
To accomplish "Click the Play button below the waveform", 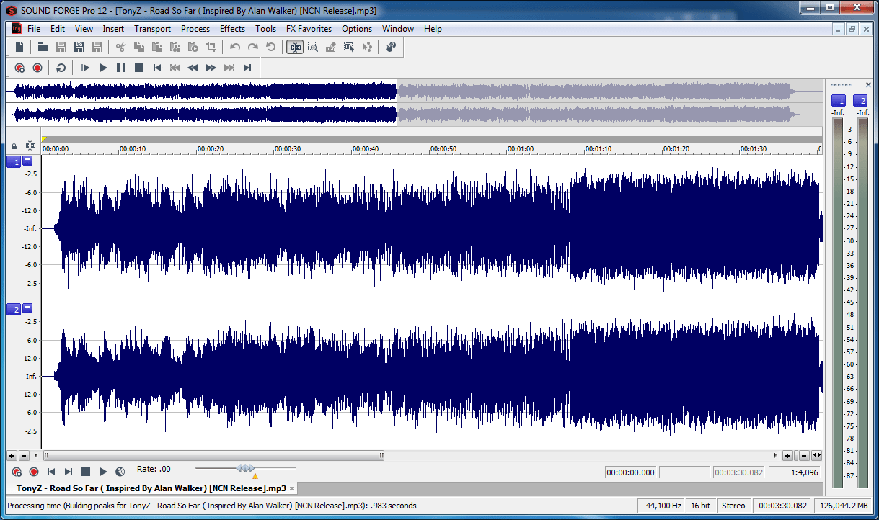I will 103,472.
